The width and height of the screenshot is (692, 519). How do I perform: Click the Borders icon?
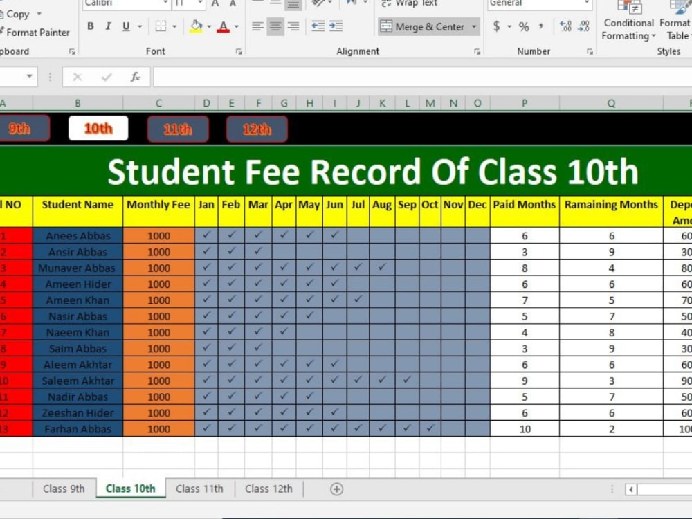(x=161, y=26)
